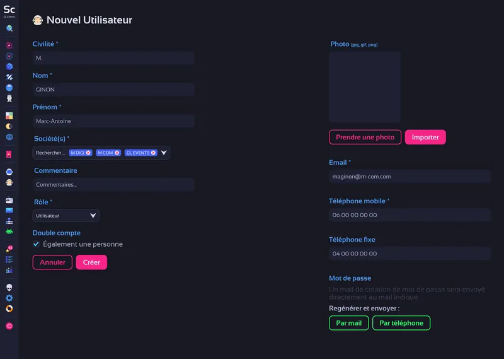504x359 pixels.
Task: Remove the GL EVENTS company tag
Action: point(153,153)
